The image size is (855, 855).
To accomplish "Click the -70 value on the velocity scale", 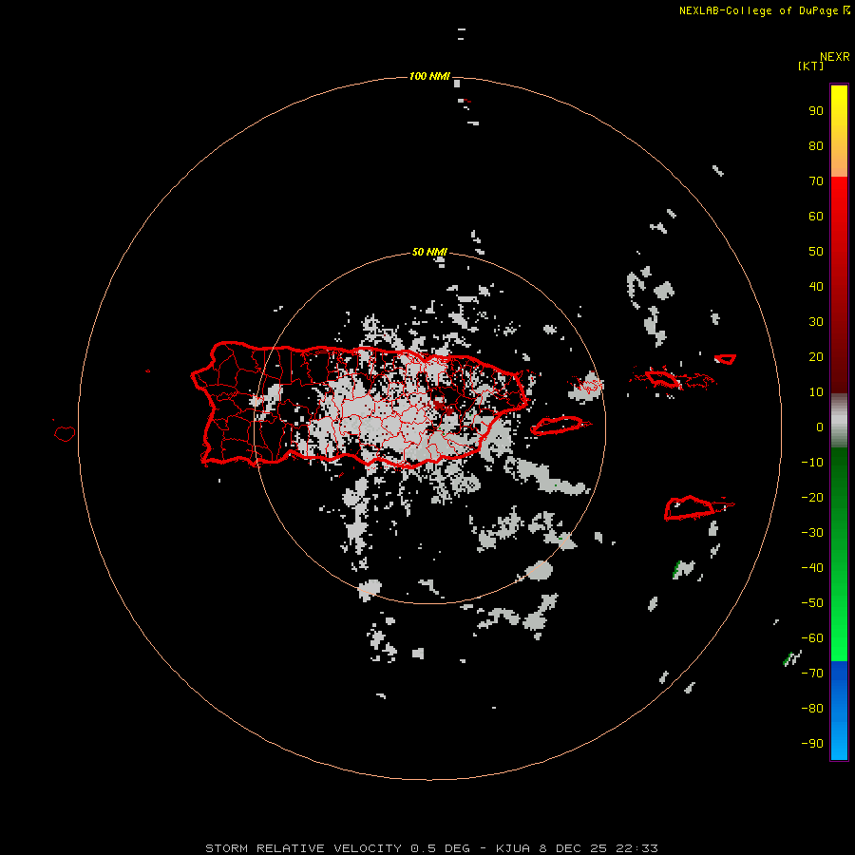I will coord(812,674).
